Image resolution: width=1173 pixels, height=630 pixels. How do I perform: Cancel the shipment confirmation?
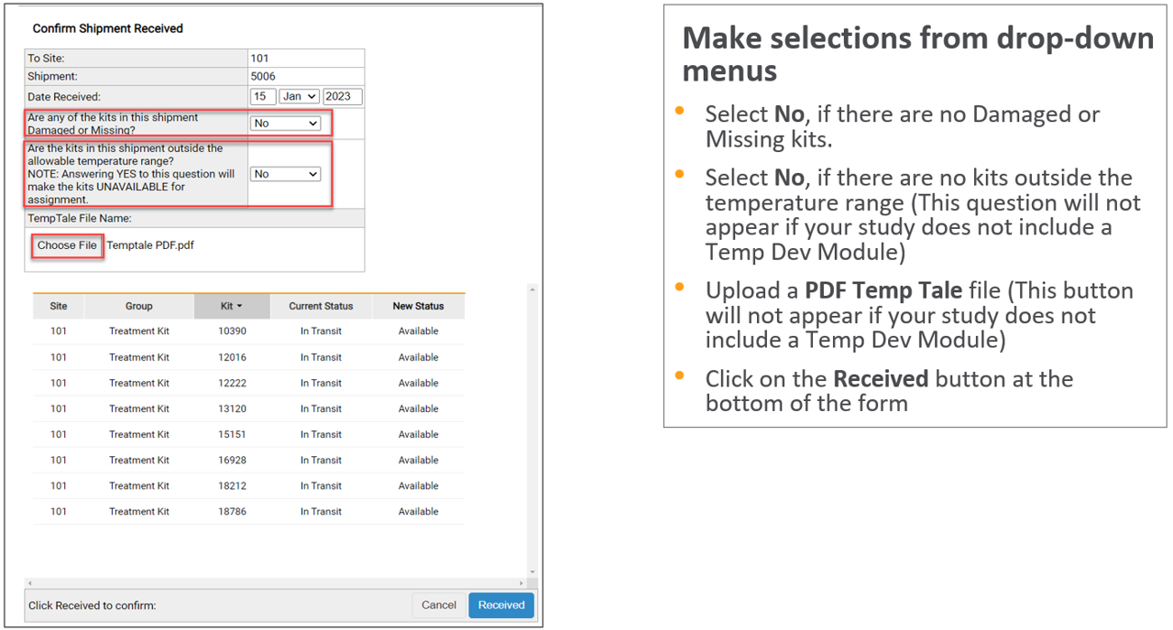439,605
